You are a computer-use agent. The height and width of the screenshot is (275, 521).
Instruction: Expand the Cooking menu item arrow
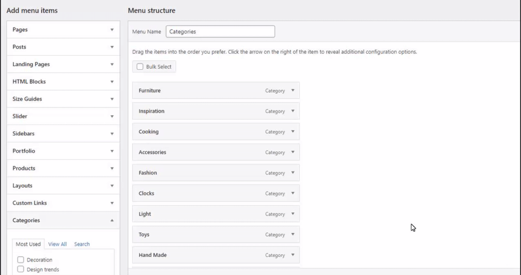pyautogui.click(x=293, y=131)
